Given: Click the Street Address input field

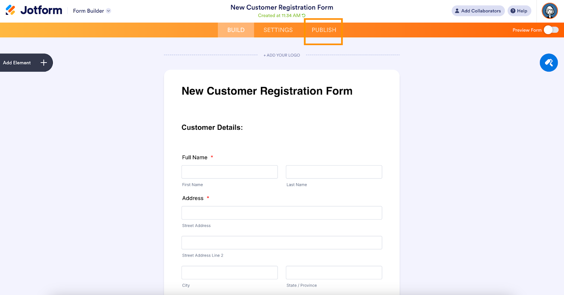Looking at the screenshot, I should (282, 213).
